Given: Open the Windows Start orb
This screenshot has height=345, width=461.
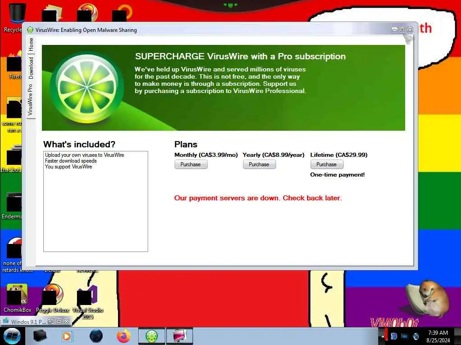Looking at the screenshot, I should (12, 336).
